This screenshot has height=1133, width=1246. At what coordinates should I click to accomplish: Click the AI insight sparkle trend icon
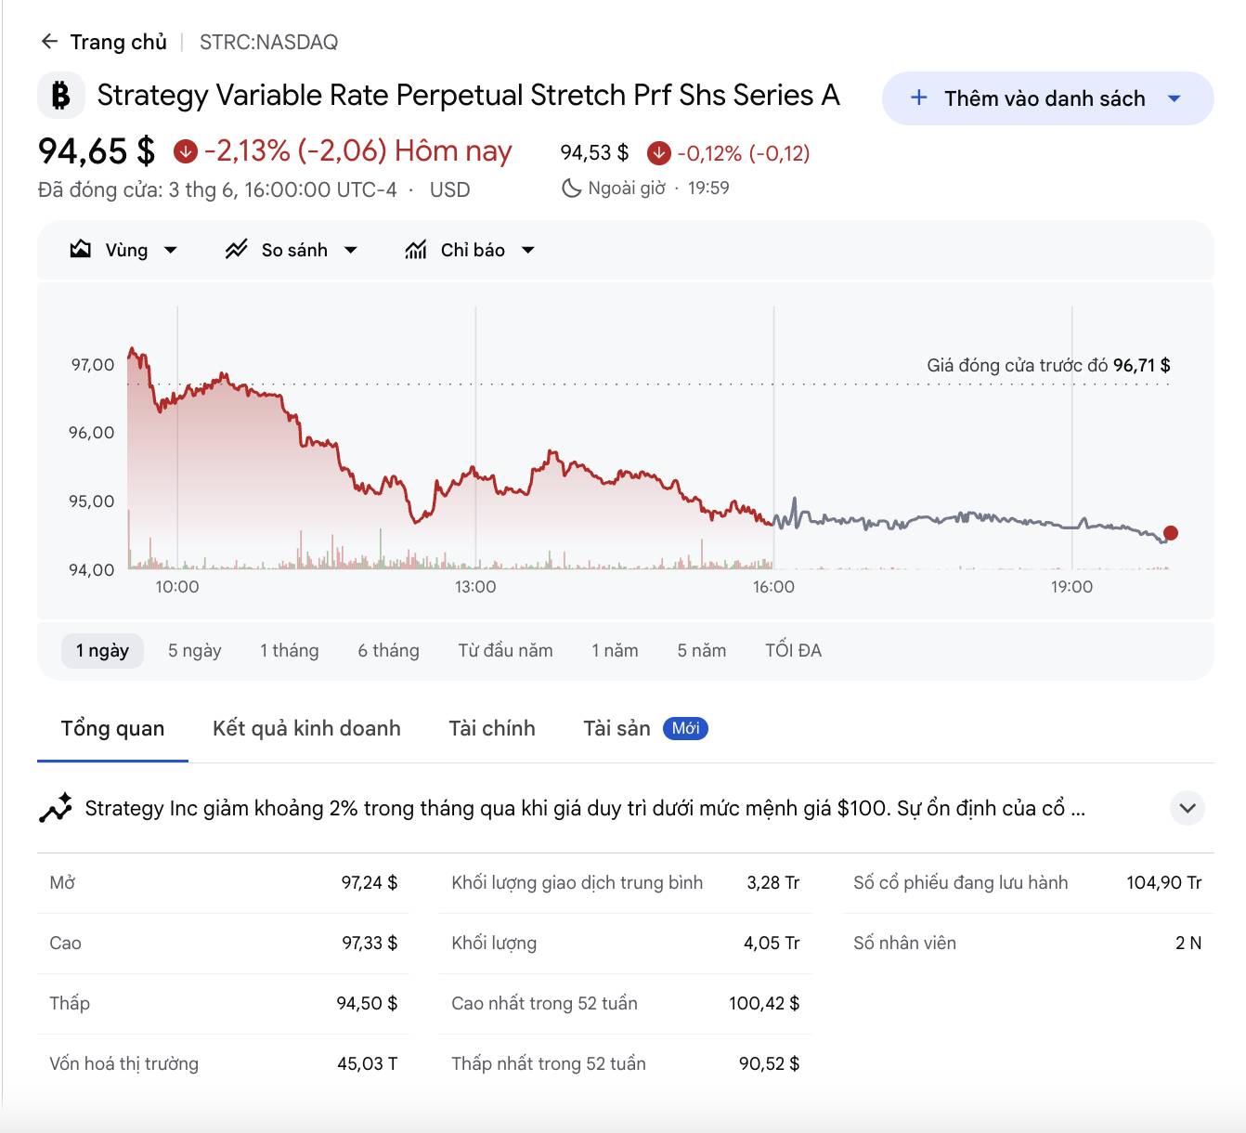(56, 808)
